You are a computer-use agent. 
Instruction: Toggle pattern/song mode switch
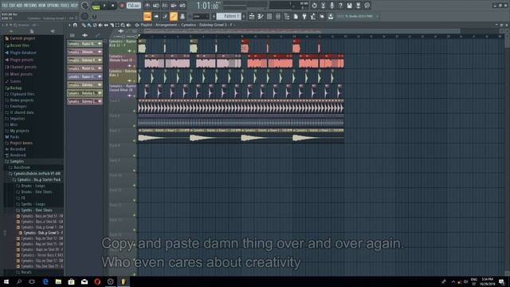96,6
